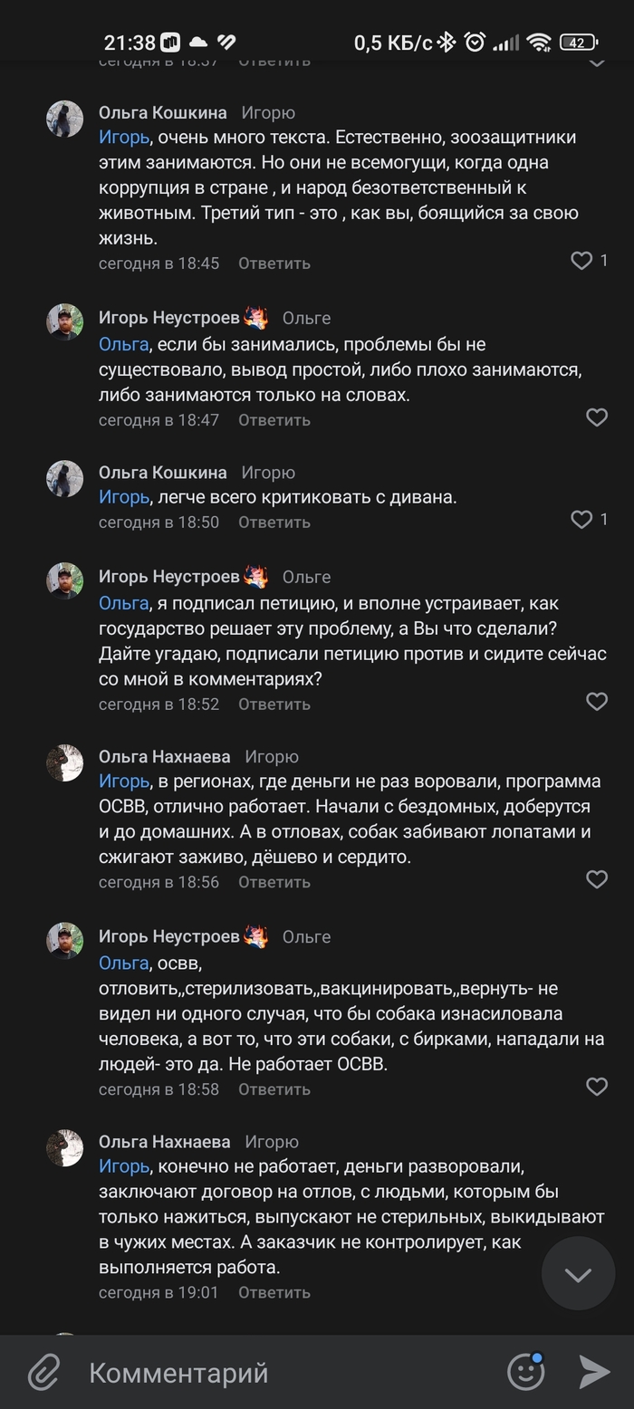Like Ольга Кошкина's 18:45 comment
This screenshot has width=634, height=1409.
coord(581,261)
